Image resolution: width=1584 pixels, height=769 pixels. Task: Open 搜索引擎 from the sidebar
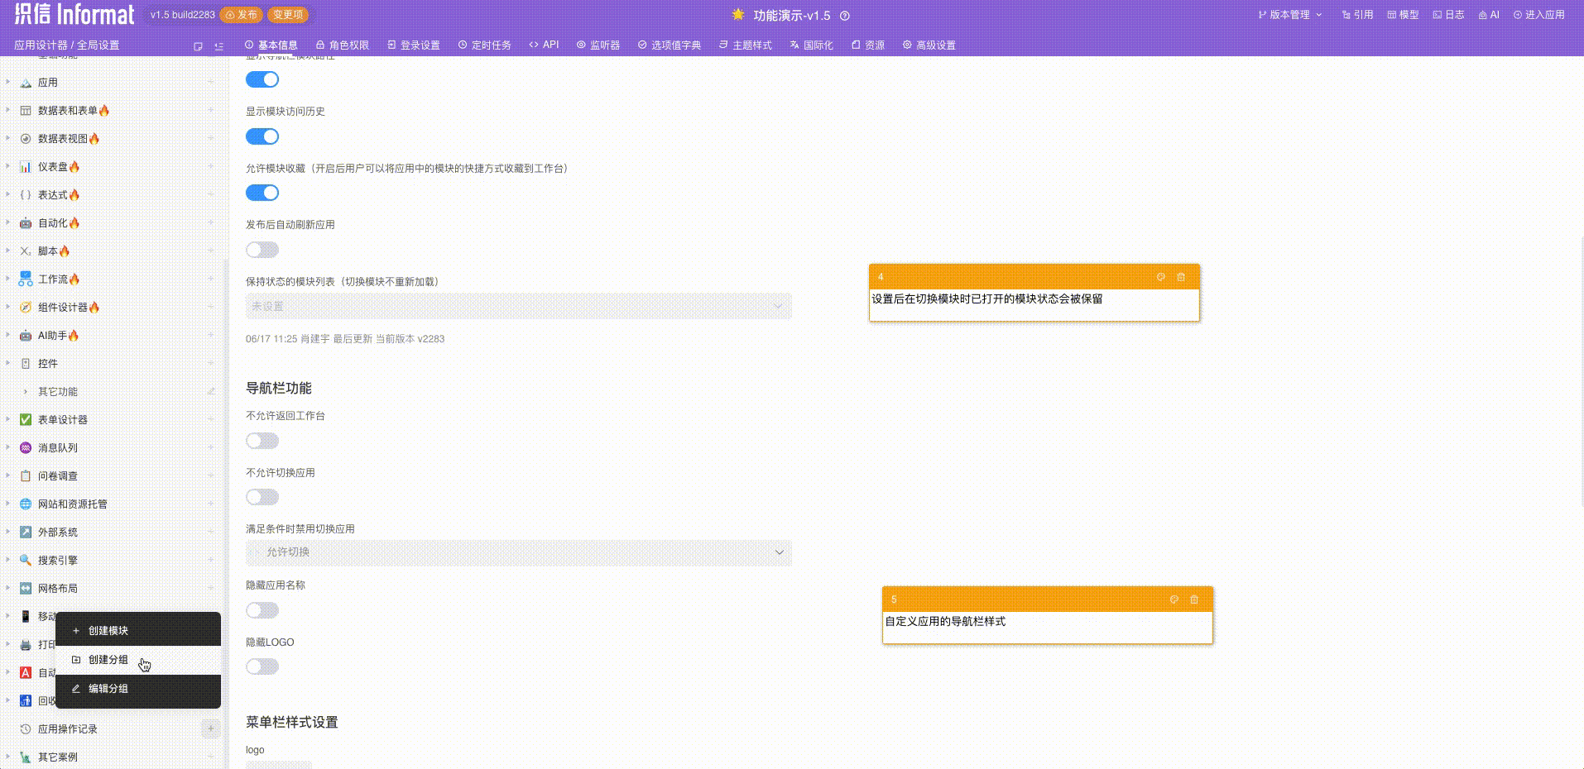point(56,560)
